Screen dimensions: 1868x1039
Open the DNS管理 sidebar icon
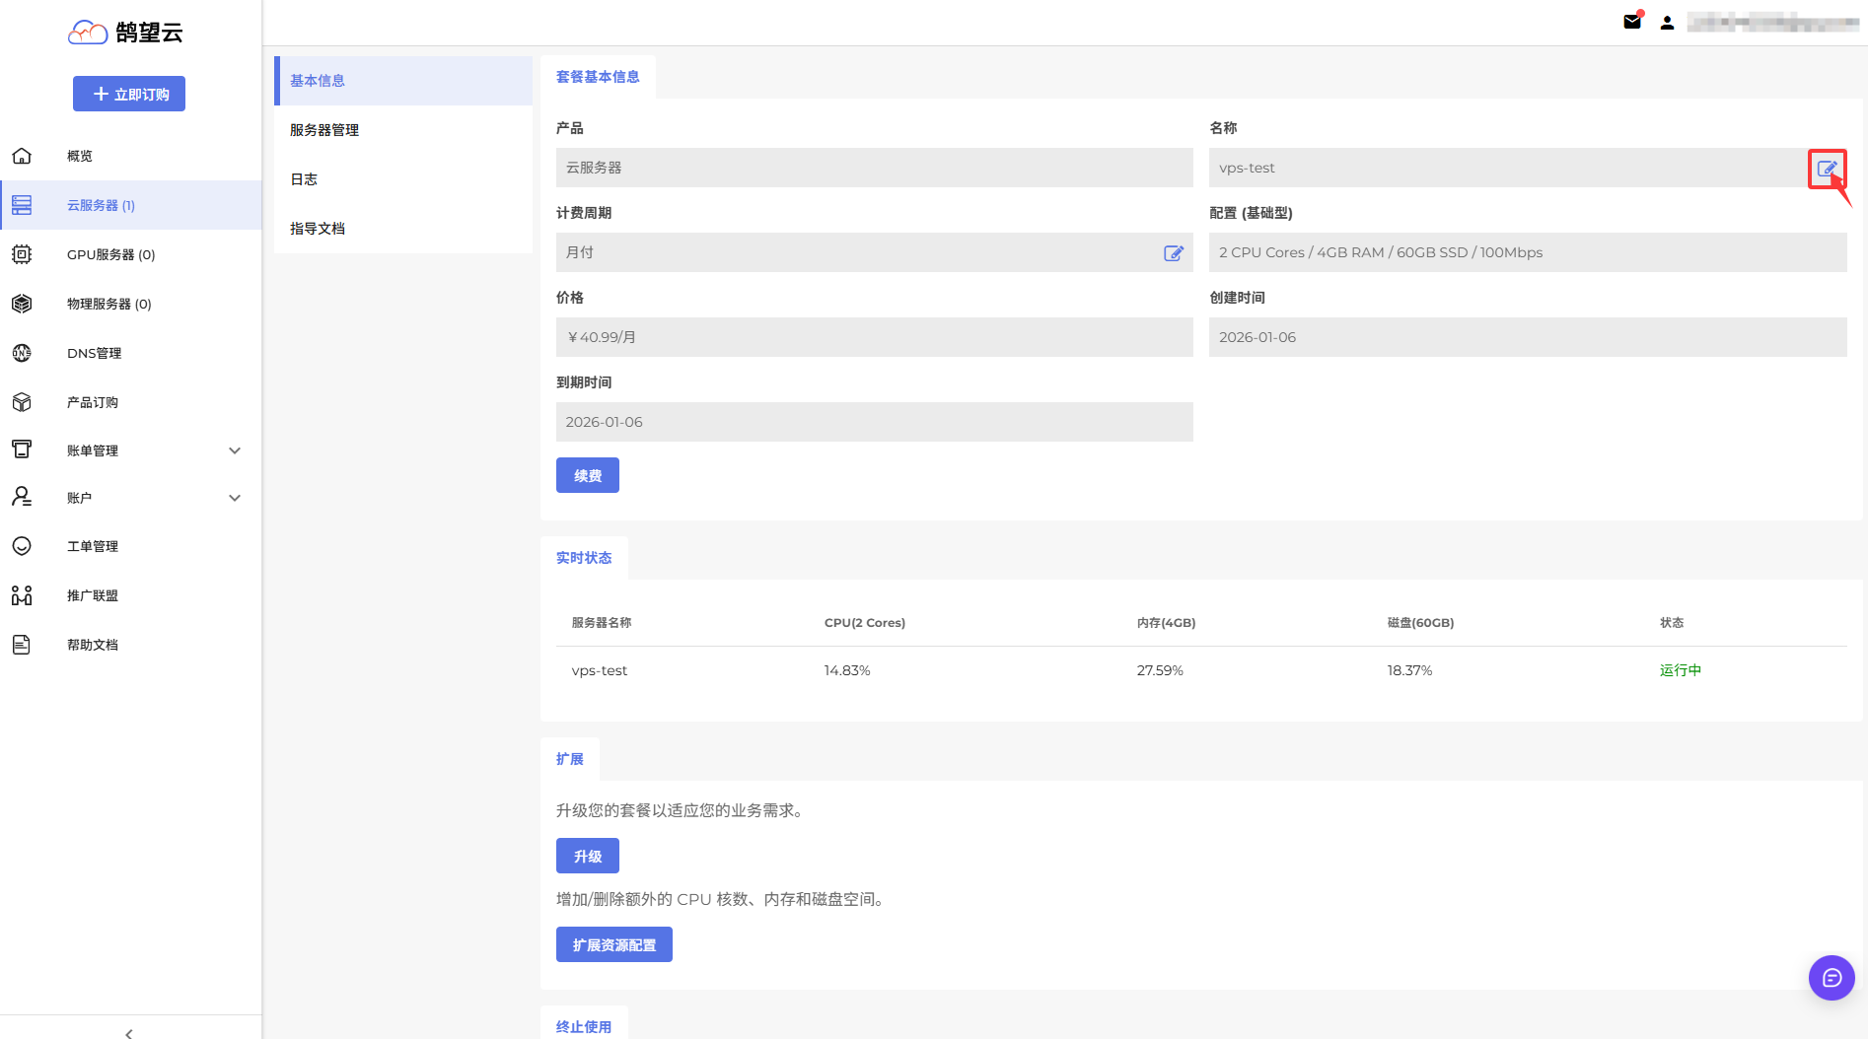pyautogui.click(x=22, y=353)
